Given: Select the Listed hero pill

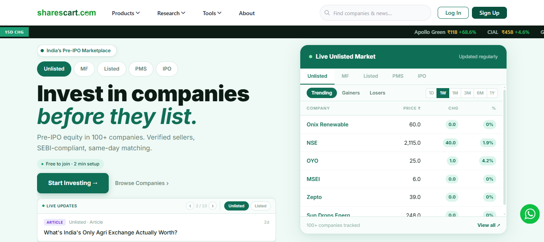Looking at the screenshot, I should coord(112,69).
